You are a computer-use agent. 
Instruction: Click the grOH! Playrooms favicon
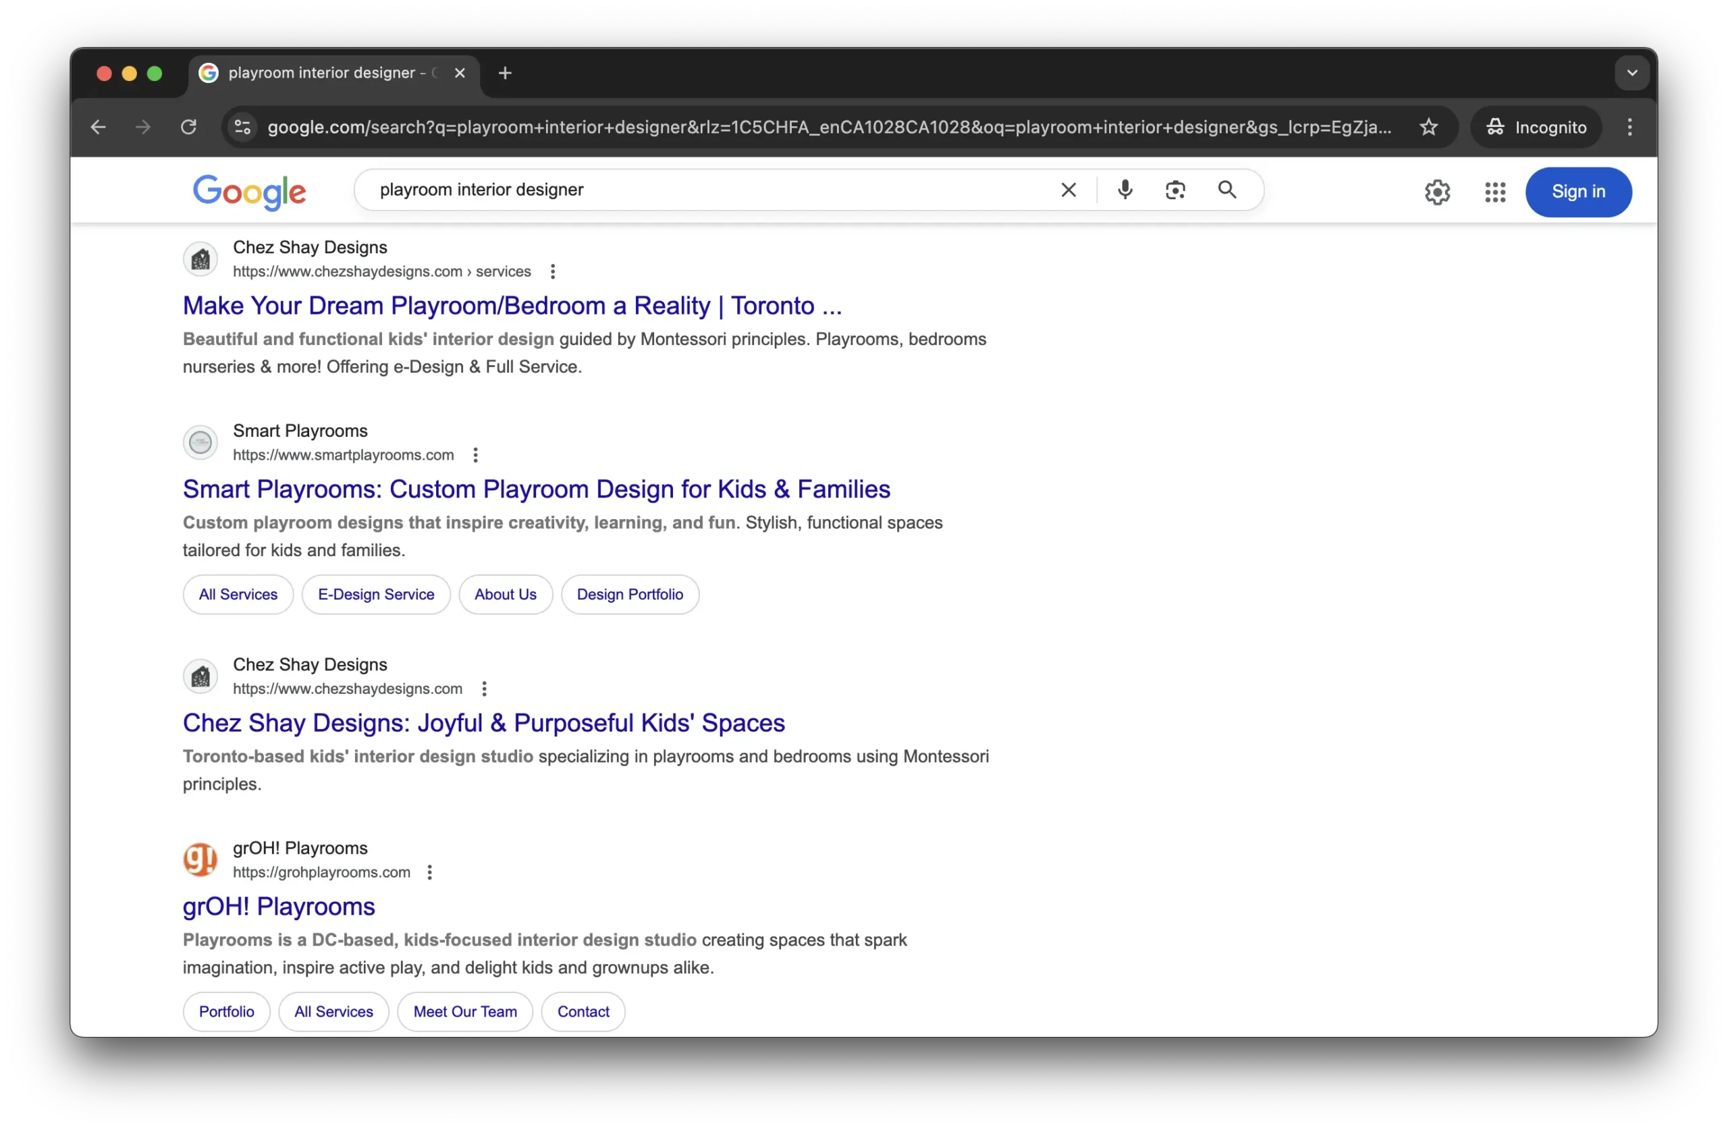(x=200, y=859)
